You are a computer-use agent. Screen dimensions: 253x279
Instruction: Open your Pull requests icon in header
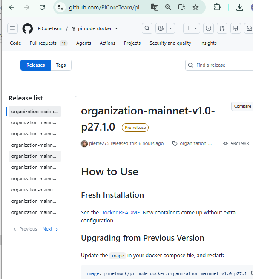coord(222,28)
